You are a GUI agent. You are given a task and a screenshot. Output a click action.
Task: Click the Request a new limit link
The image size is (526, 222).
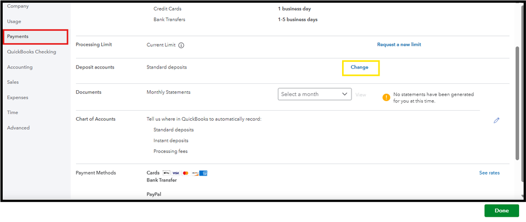[399, 45]
